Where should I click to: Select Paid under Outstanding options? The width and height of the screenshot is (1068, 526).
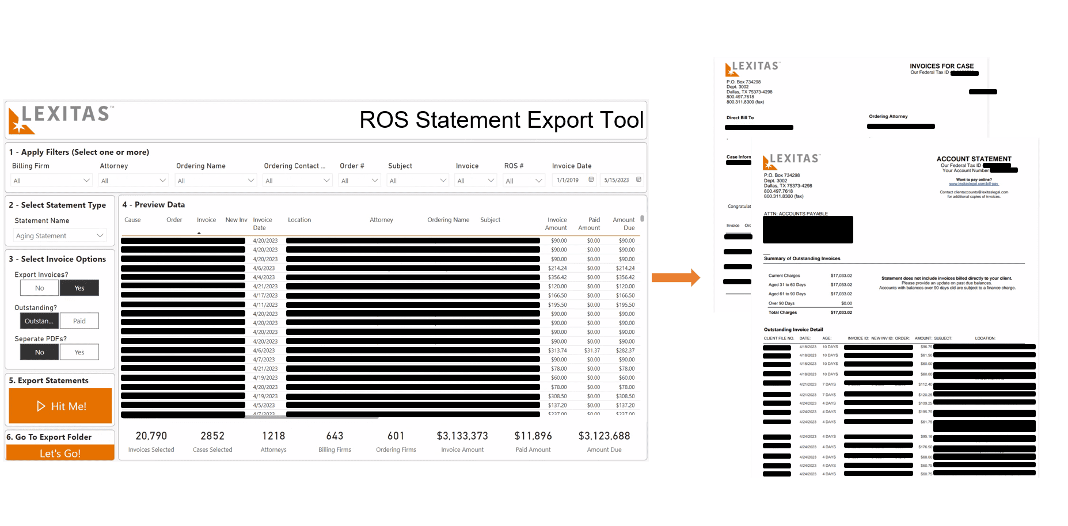[79, 321]
